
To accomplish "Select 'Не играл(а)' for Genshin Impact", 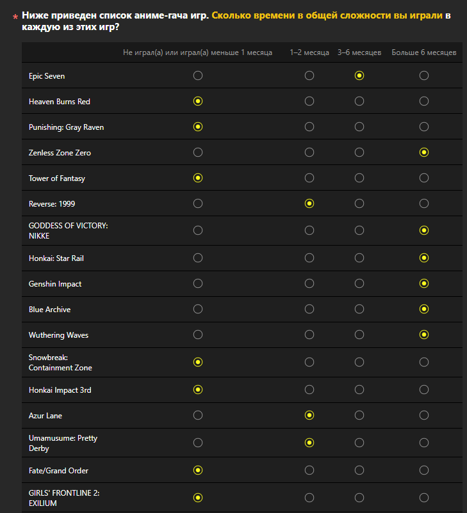I will [x=197, y=283].
